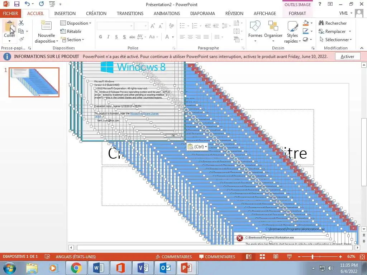Screen dimensions: 367x275
Task: Click the Copy icon in clipboard group
Action: 21,32
